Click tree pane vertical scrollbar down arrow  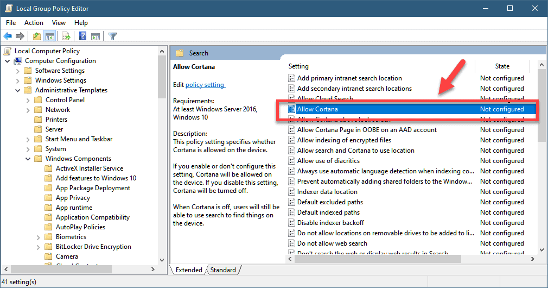click(x=162, y=260)
